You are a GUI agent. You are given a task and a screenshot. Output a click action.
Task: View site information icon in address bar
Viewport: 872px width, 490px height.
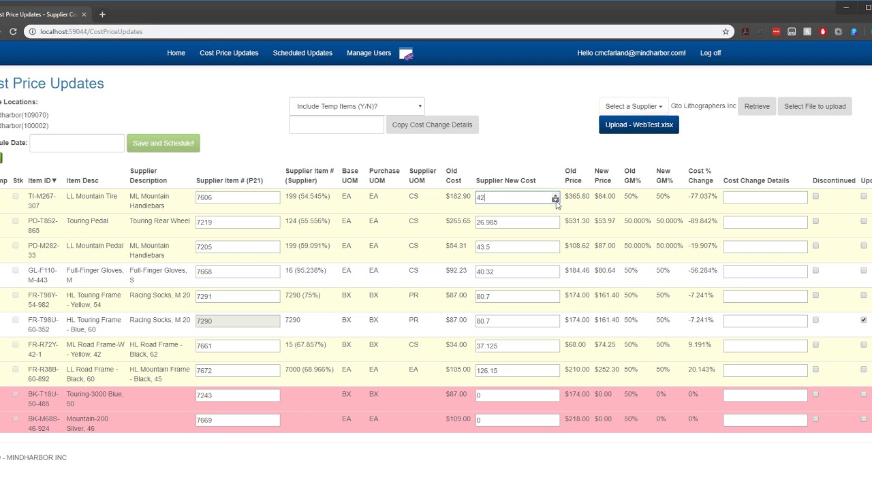click(x=32, y=31)
